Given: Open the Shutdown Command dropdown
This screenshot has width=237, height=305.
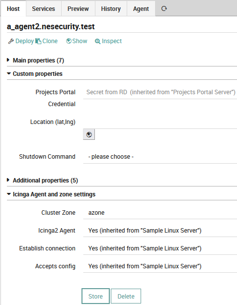Looking at the screenshot, I should click(160, 157).
